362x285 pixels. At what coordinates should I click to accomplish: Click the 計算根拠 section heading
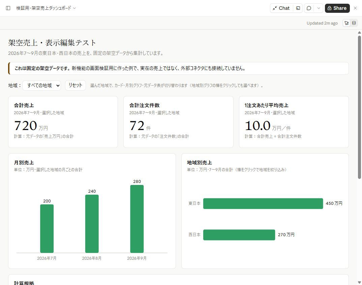(24, 283)
